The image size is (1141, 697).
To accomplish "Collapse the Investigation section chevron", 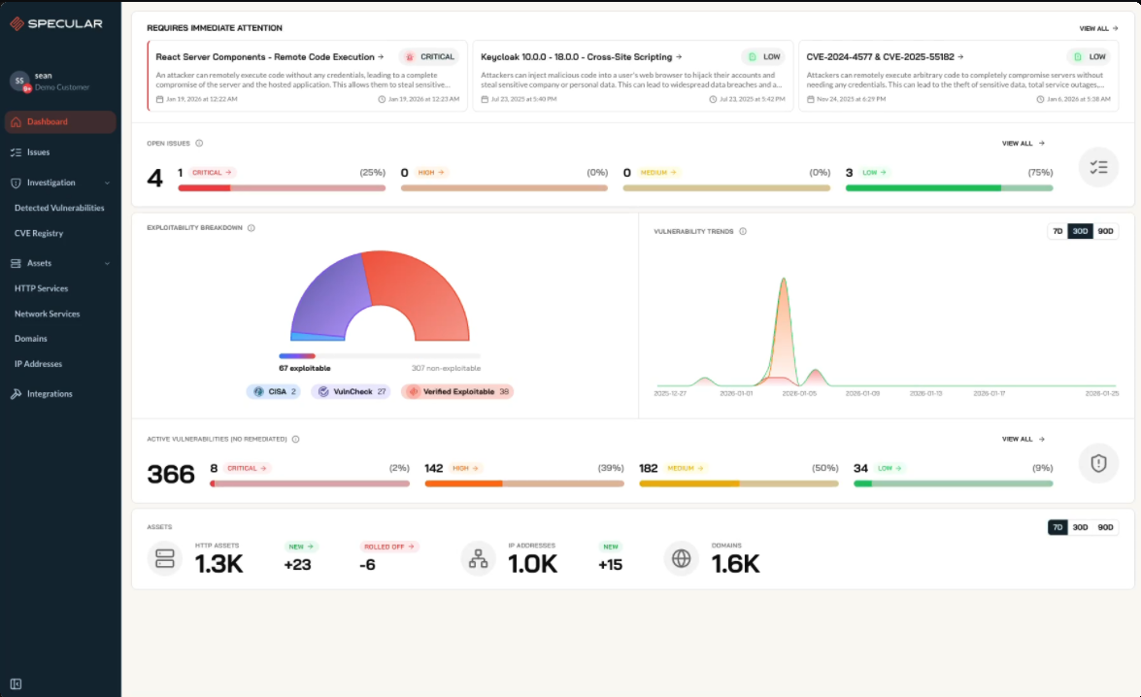I will point(107,183).
